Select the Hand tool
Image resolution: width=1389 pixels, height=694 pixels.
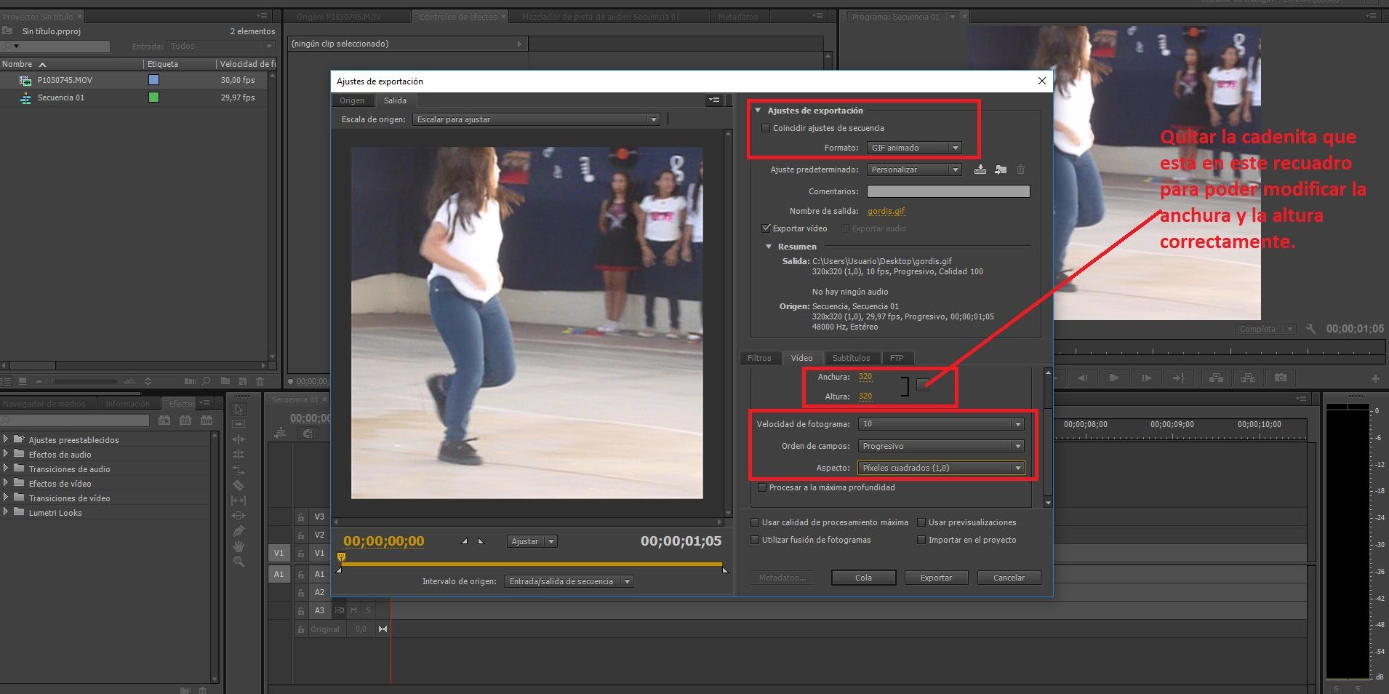point(239,546)
